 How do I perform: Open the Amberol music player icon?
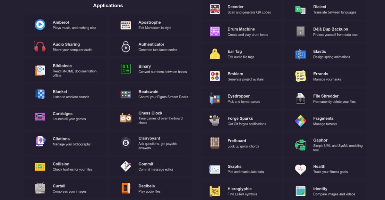click(40, 25)
